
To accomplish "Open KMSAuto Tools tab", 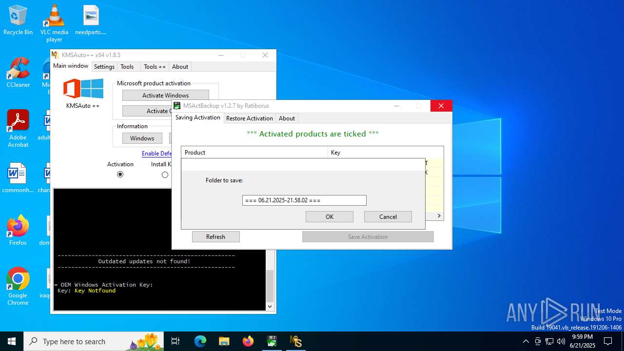I will (127, 67).
